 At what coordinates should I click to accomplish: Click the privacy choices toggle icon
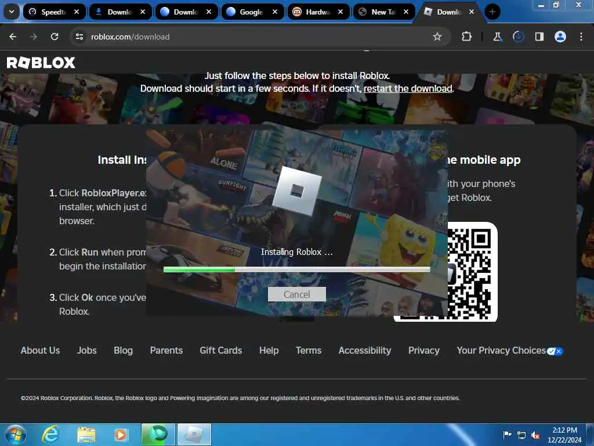(555, 351)
